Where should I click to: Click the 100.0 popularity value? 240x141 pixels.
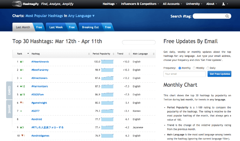tap(97, 61)
